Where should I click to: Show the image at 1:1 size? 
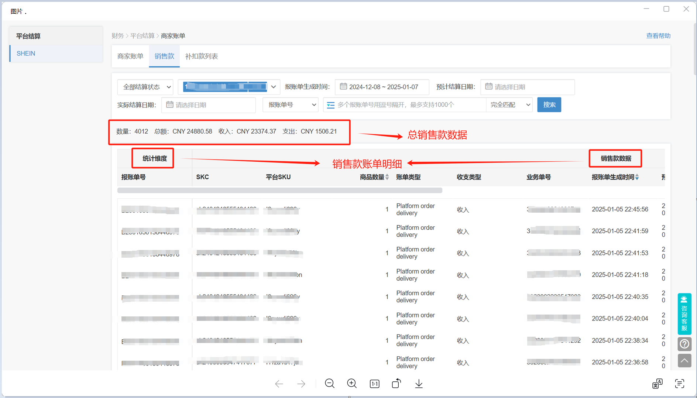pos(374,384)
